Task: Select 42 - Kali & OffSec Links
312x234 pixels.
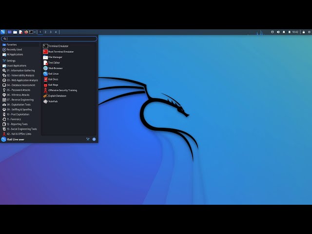Action: point(20,134)
